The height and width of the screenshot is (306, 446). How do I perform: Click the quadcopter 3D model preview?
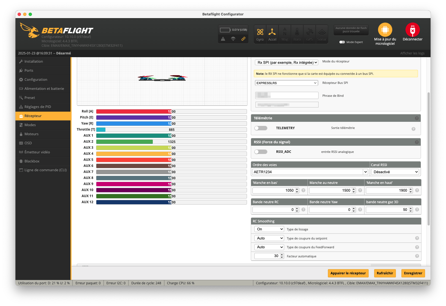(x=162, y=78)
